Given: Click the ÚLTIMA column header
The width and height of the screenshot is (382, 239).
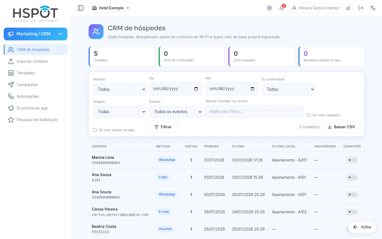Looking at the screenshot, I should [x=238, y=146].
